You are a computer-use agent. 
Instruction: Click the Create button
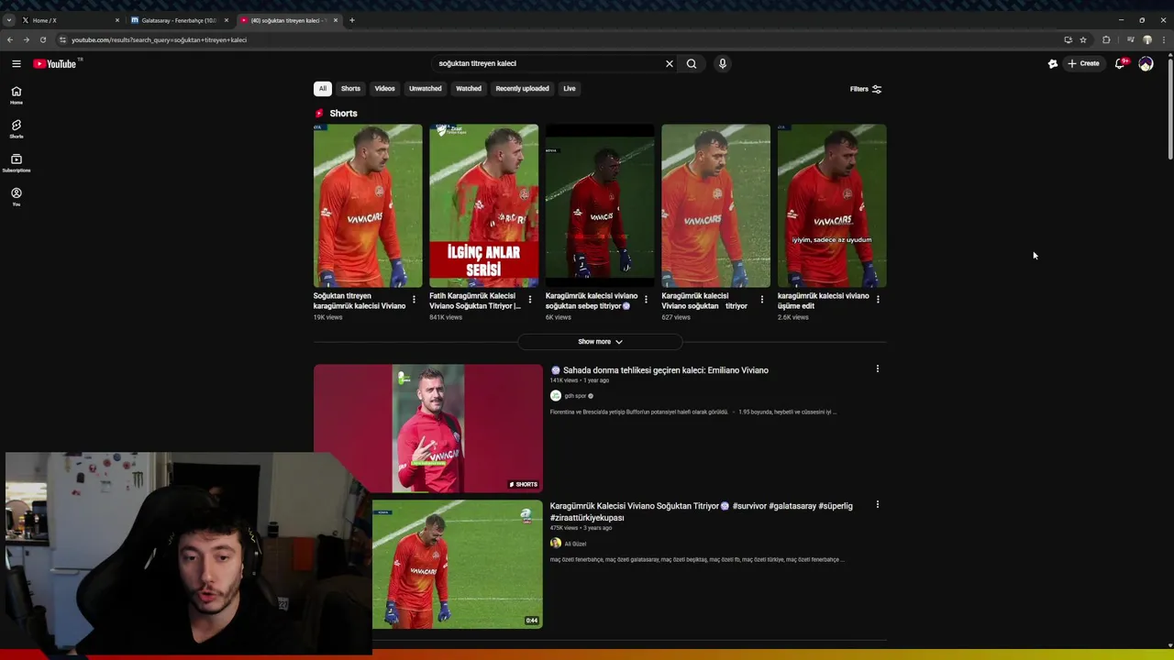[1083, 63]
